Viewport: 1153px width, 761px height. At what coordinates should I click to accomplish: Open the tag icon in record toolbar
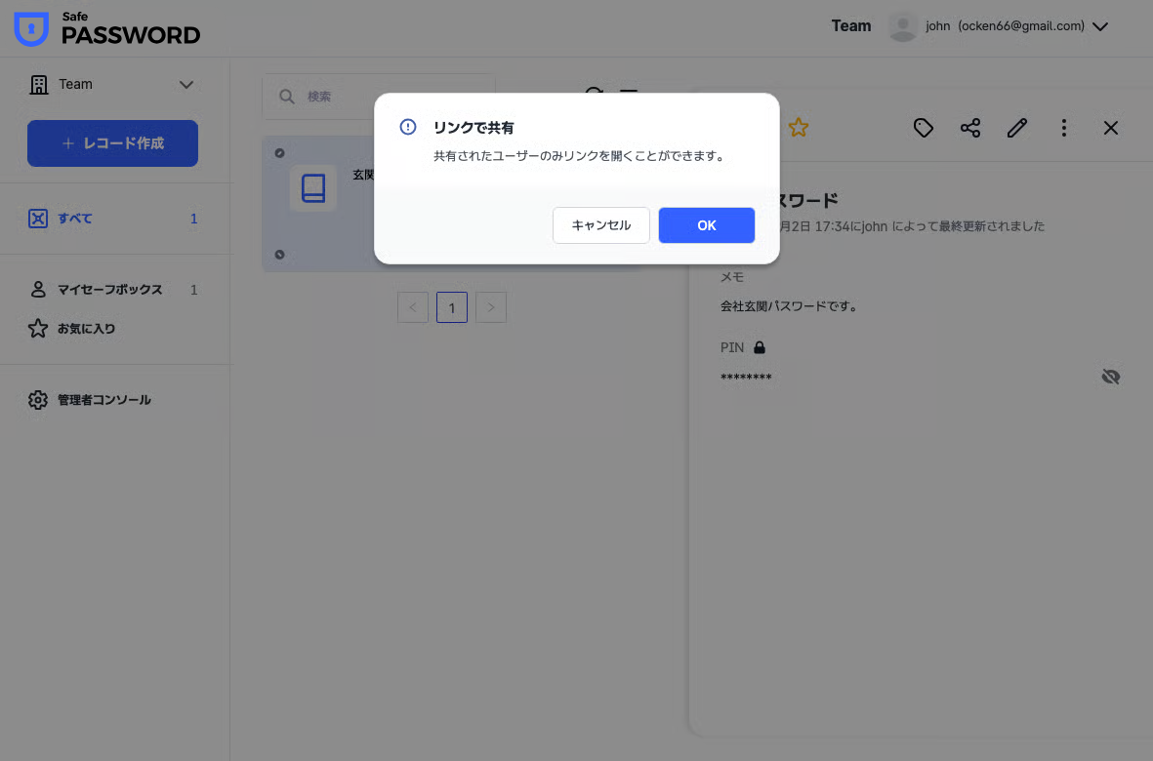point(923,128)
